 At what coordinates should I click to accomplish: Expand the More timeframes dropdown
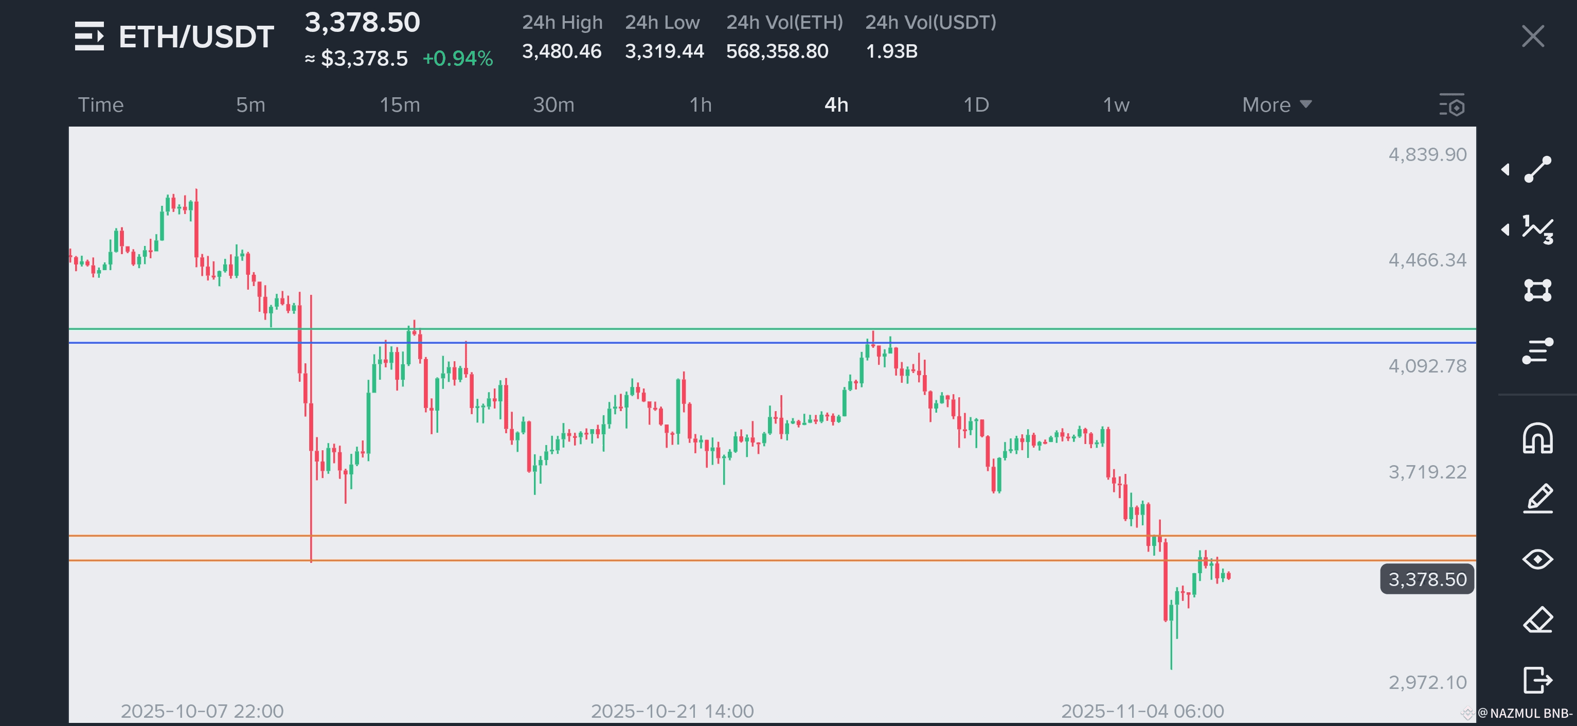click(1277, 105)
